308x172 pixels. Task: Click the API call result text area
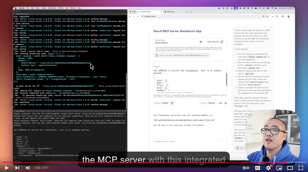click(190, 126)
